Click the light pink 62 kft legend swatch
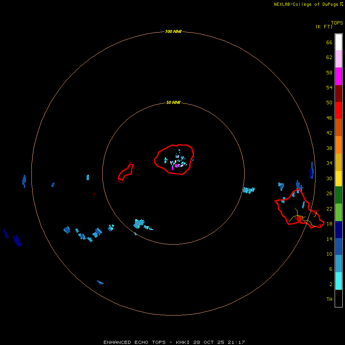 [x=338, y=59]
